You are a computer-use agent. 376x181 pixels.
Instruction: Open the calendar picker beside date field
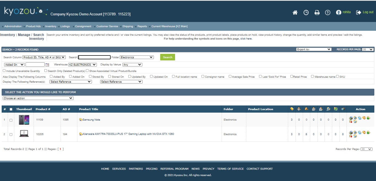coord(47,65)
